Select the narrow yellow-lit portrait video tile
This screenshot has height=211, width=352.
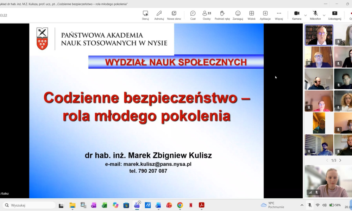coord(319,123)
